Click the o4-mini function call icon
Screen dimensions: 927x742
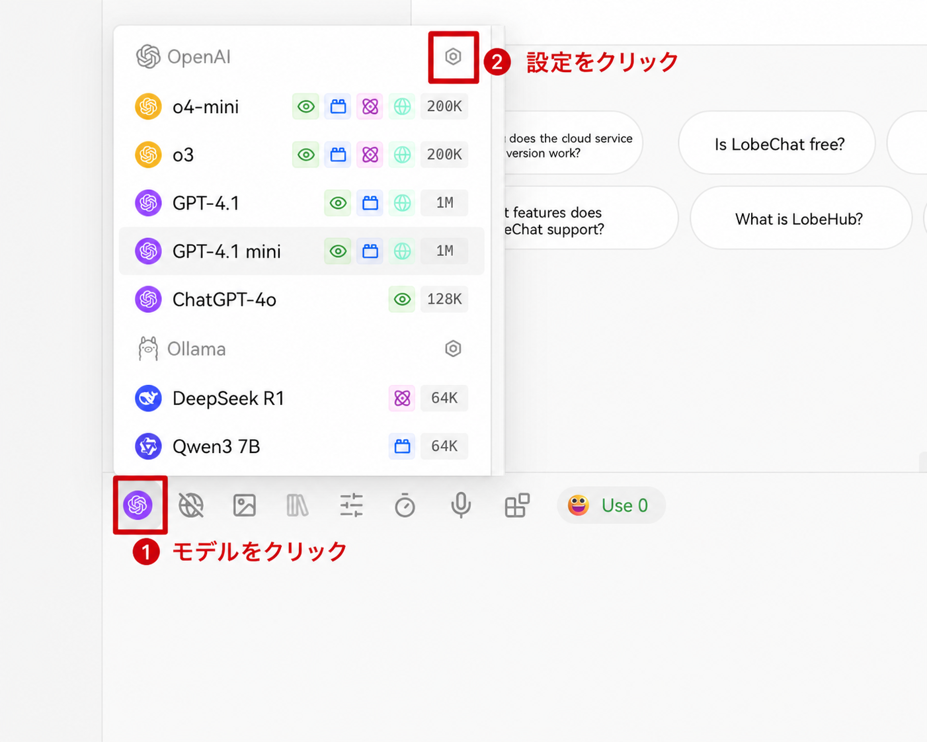(x=338, y=106)
